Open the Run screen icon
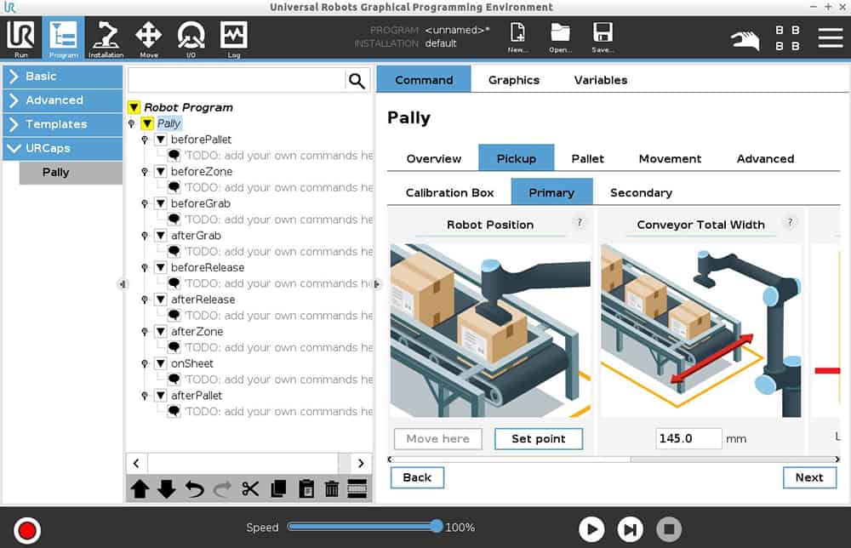The image size is (851, 548). tap(20, 38)
